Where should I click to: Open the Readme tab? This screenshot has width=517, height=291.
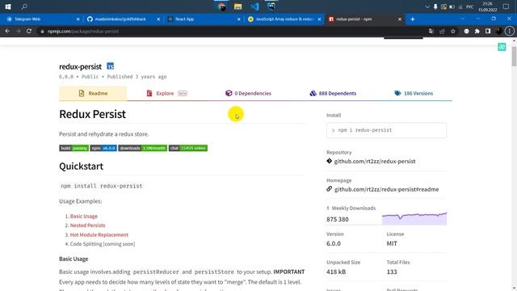tap(93, 94)
